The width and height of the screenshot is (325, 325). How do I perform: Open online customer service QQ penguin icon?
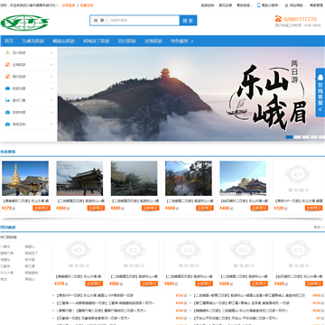pyautogui.click(x=320, y=78)
